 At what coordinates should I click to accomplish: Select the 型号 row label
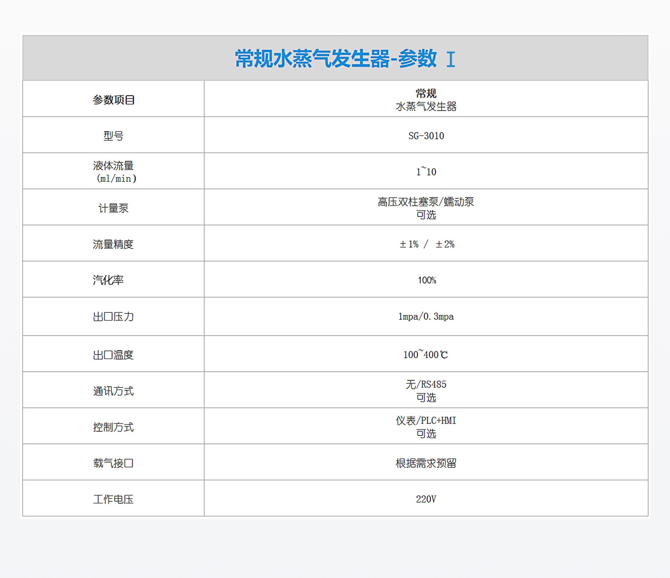(x=114, y=136)
